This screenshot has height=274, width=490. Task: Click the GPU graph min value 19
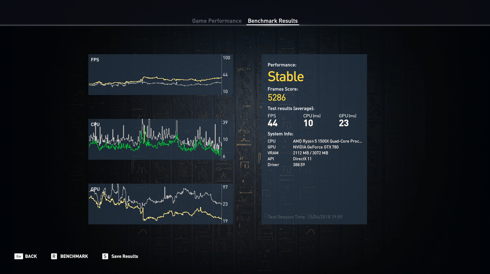225,221
